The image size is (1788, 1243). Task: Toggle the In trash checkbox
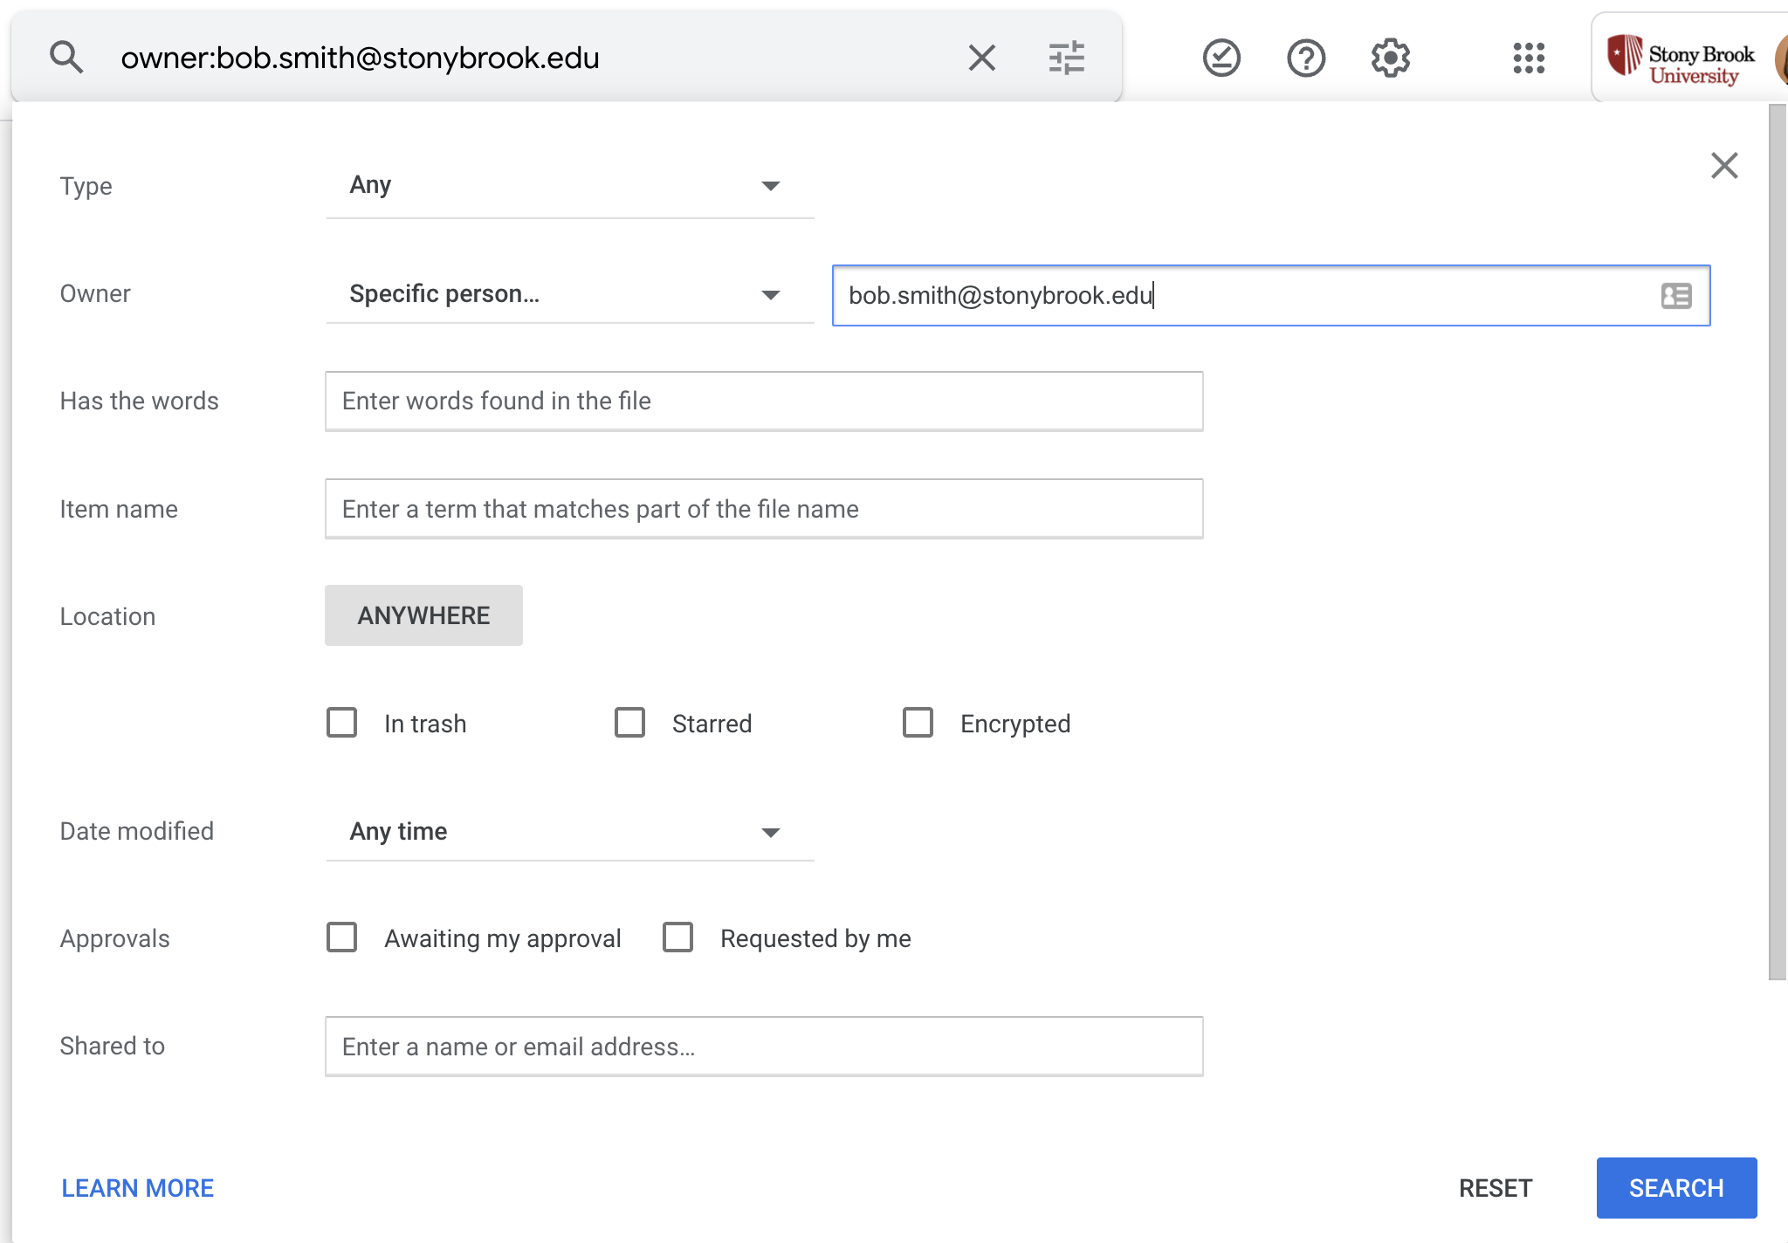click(341, 723)
